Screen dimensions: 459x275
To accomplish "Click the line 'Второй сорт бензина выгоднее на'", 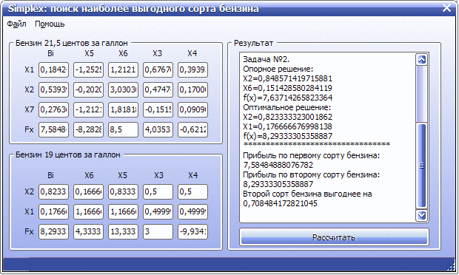I will coord(307,194).
